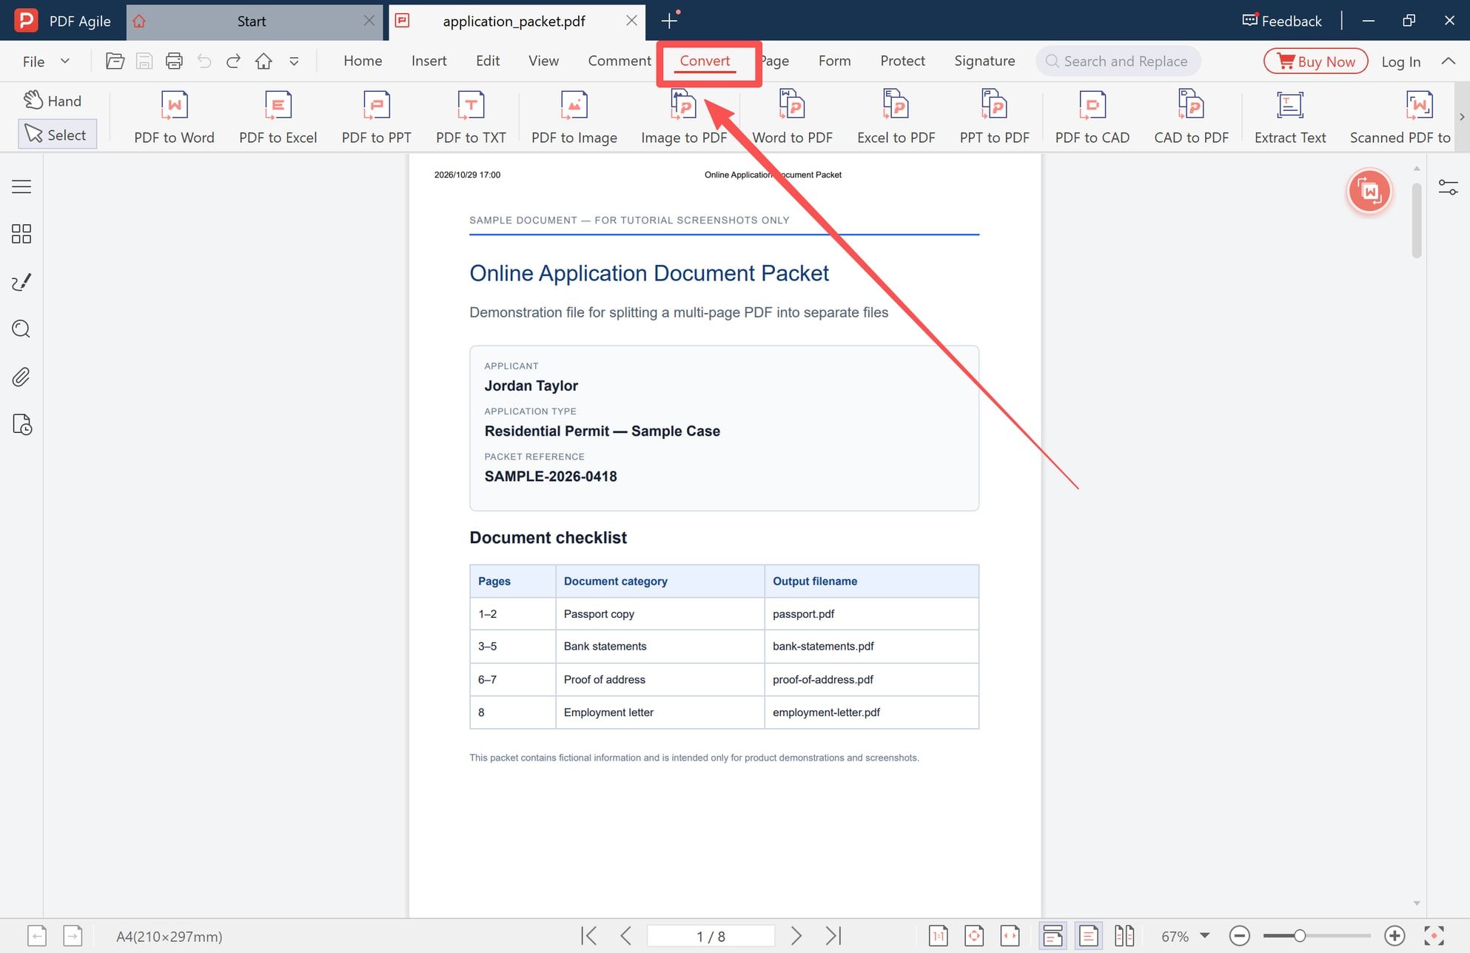This screenshot has width=1470, height=953.
Task: Expand the left sidebar hamburger menu
Action: (x=21, y=186)
